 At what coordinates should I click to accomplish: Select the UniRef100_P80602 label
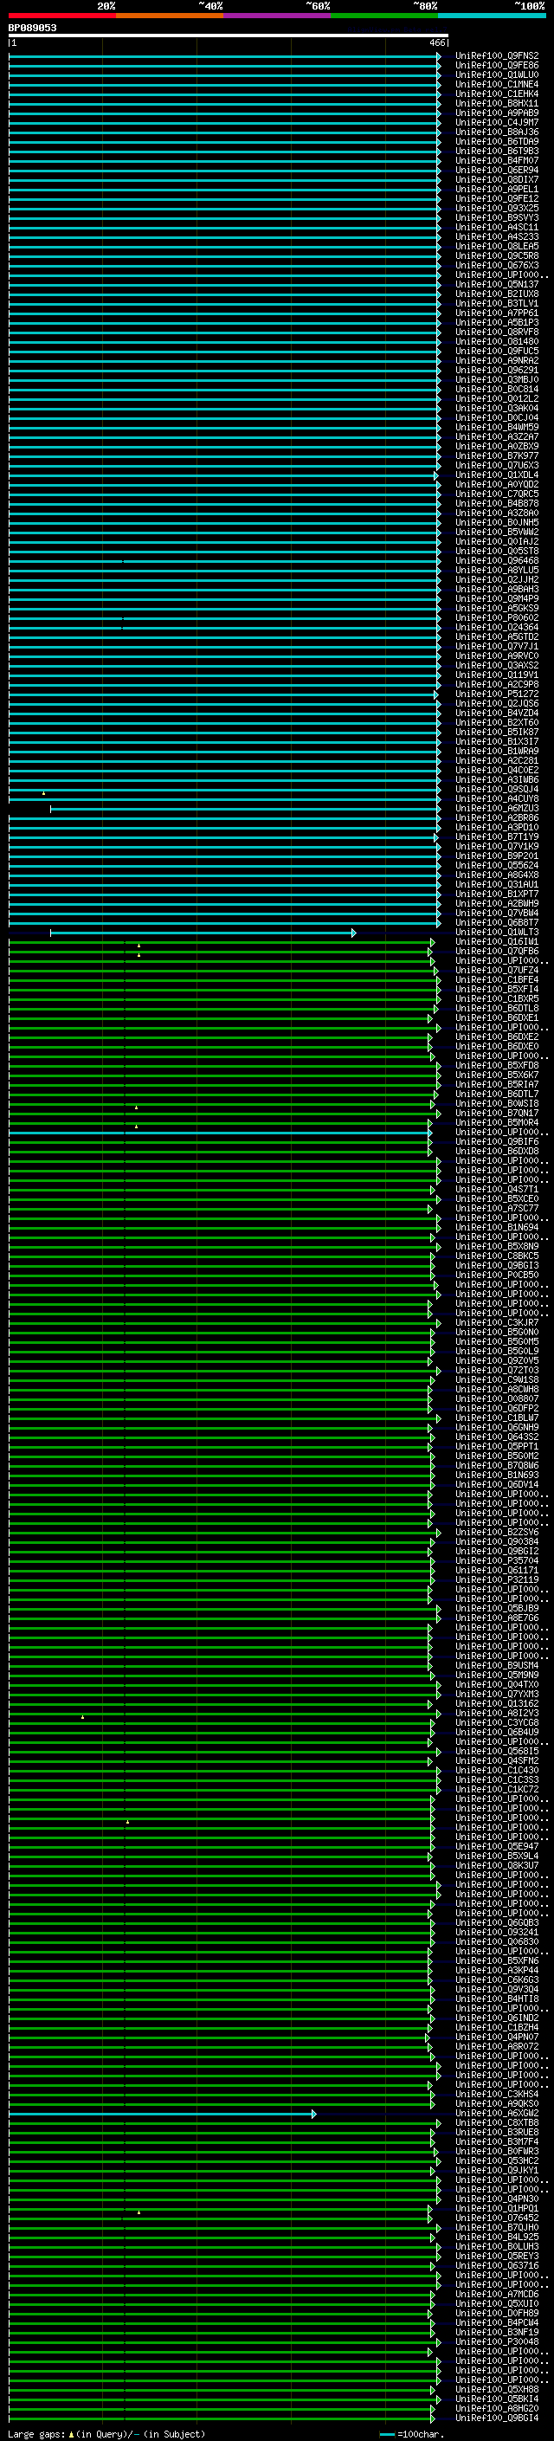click(x=496, y=618)
